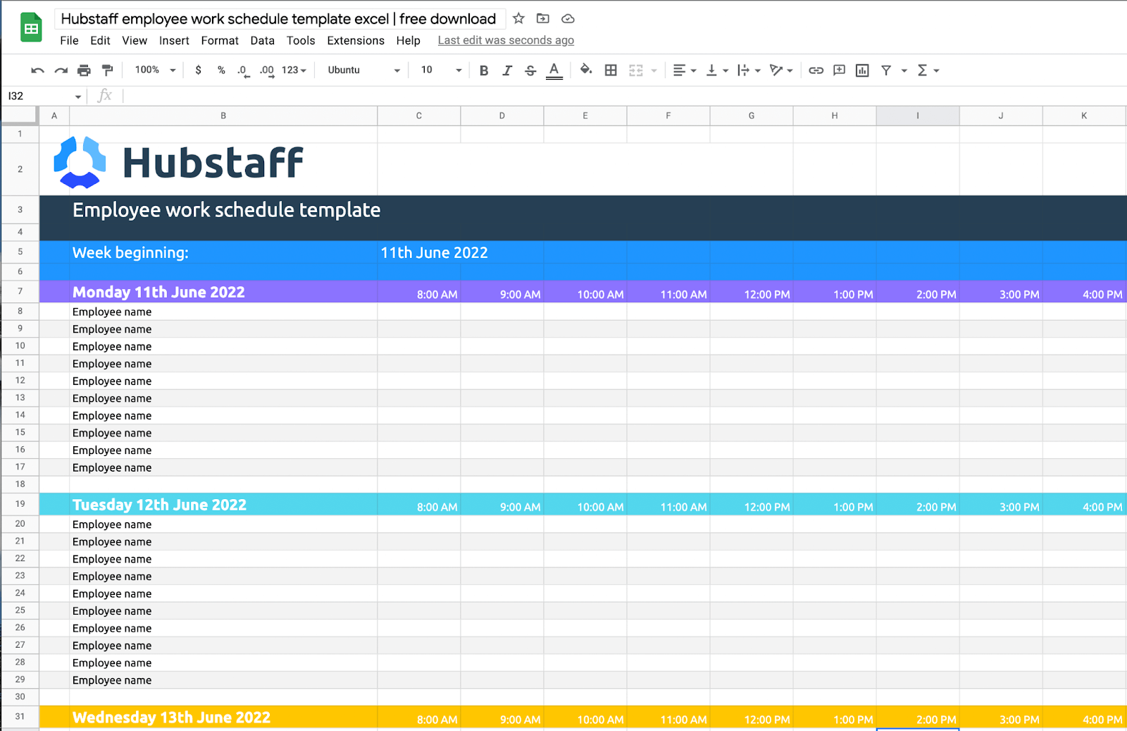Viewport: 1127px width, 731px height.
Task: Click the Undo icon
Action: 37,70
